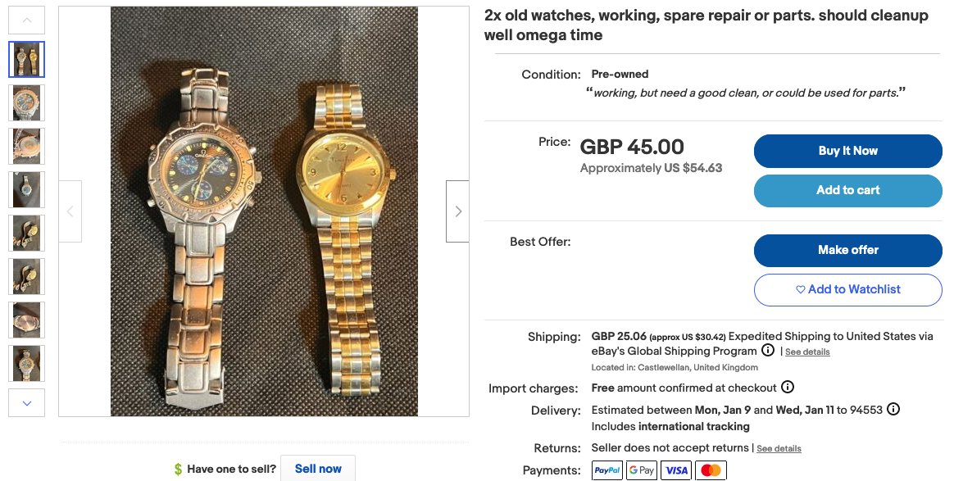Click info icon beside Global Shipping Program
The image size is (954, 481).
click(x=768, y=351)
